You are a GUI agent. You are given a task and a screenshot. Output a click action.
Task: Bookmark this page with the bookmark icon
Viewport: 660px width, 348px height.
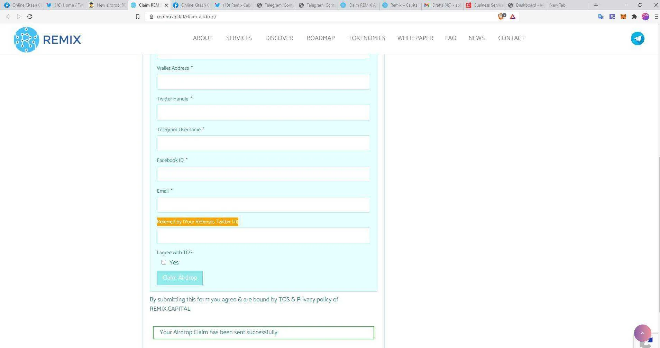pos(138,17)
